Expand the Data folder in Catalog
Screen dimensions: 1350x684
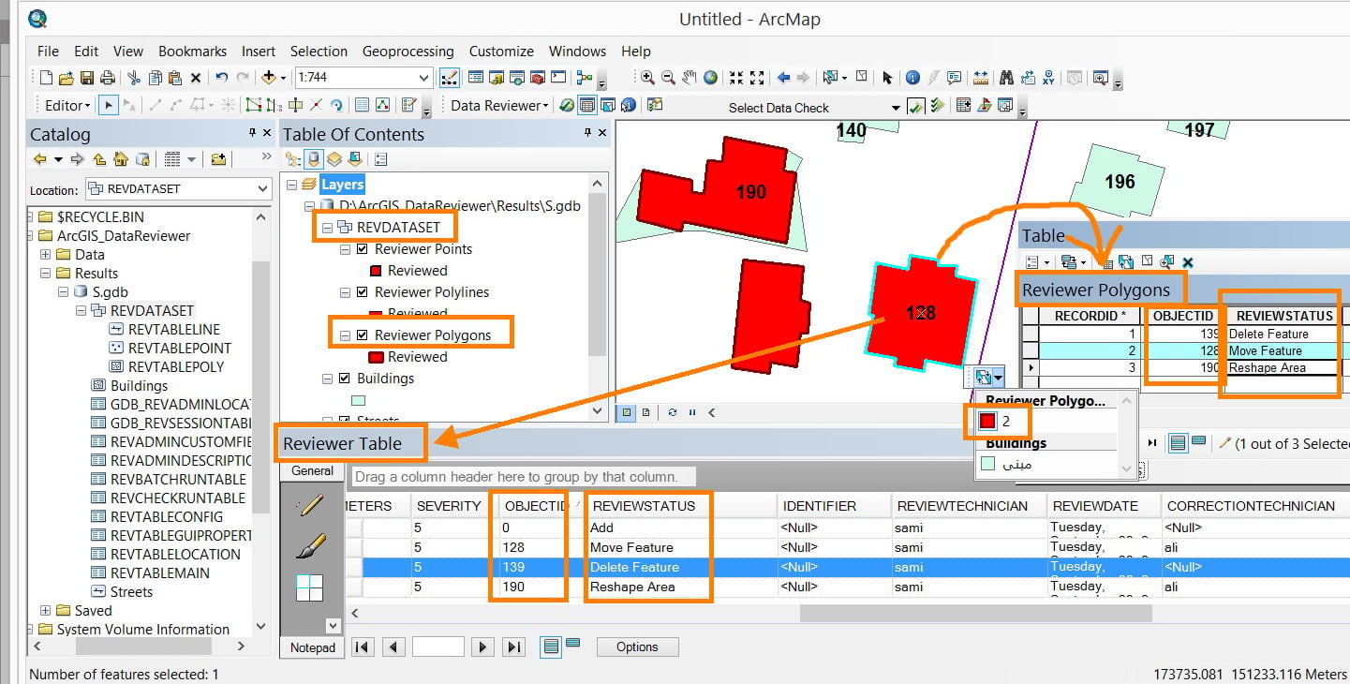(45, 255)
